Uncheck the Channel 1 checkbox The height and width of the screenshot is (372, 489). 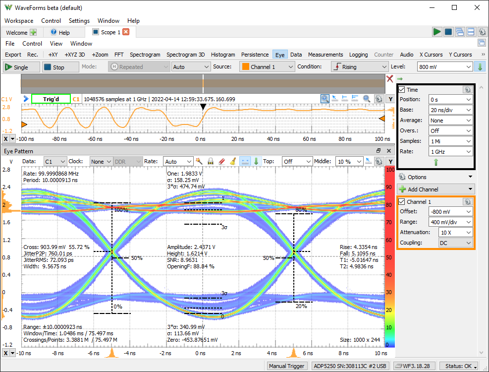click(x=402, y=202)
